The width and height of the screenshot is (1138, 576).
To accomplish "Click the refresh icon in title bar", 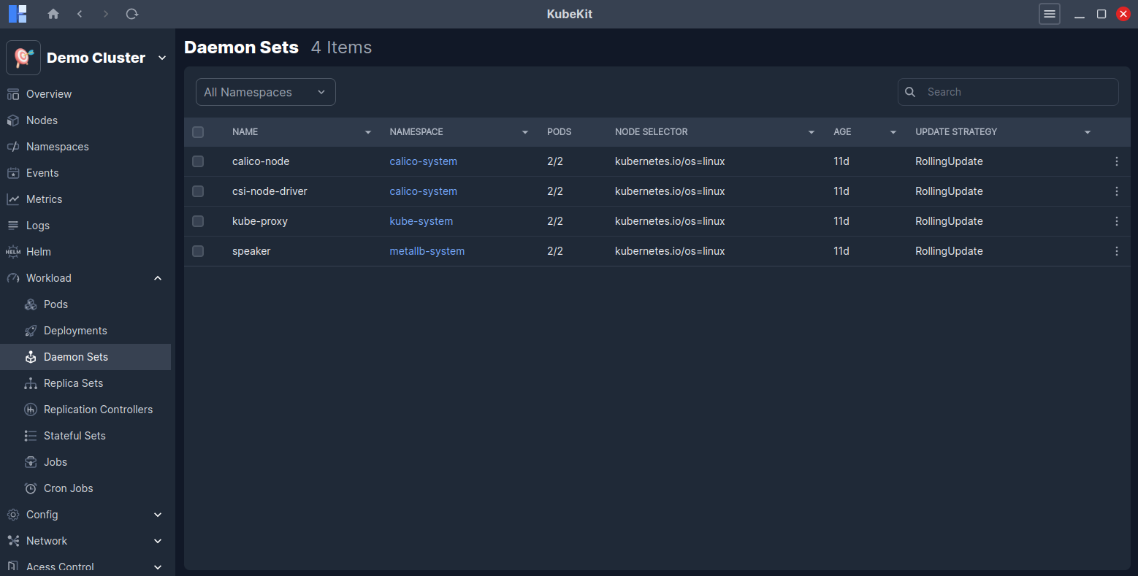I will 132,14.
